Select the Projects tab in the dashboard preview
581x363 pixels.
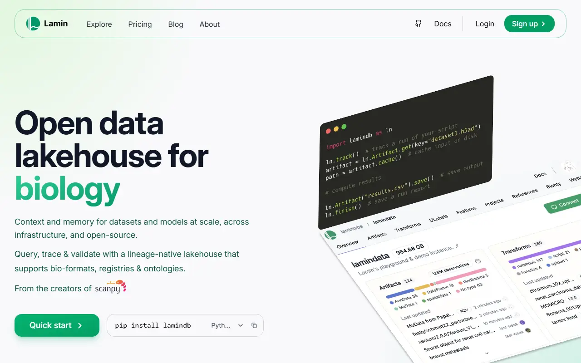(494, 201)
